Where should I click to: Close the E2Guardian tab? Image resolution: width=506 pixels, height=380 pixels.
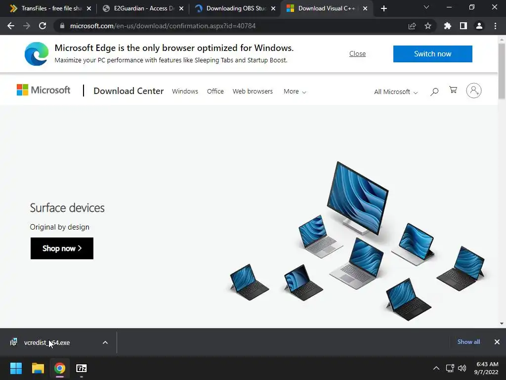[181, 8]
